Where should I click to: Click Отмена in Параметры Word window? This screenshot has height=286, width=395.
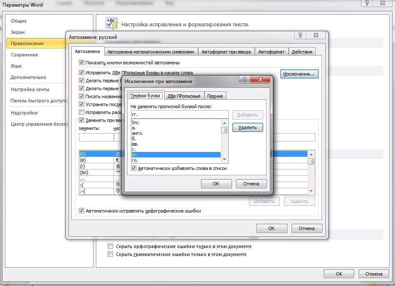[374, 273]
